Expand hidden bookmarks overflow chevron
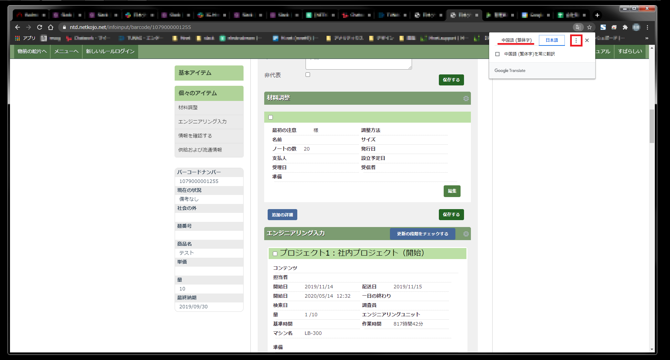 point(647,38)
